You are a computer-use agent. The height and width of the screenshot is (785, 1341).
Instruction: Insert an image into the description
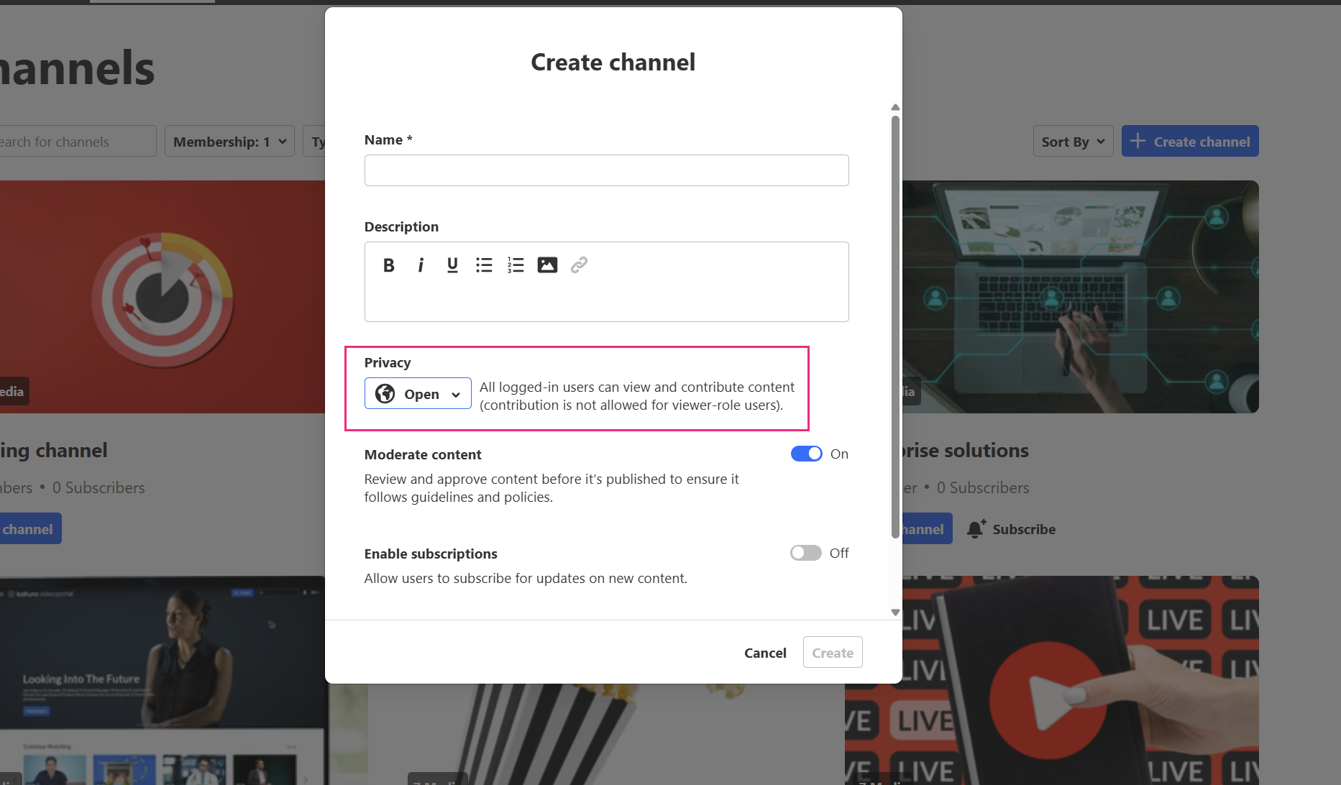click(547, 265)
